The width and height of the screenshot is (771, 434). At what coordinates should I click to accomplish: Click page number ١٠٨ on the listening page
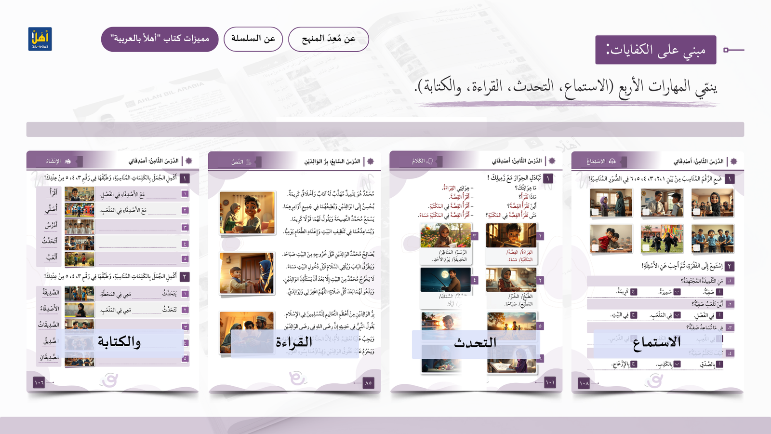(x=584, y=383)
